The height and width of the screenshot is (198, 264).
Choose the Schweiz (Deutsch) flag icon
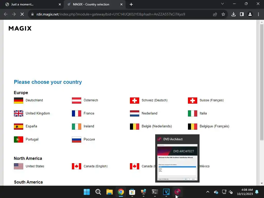135,101
